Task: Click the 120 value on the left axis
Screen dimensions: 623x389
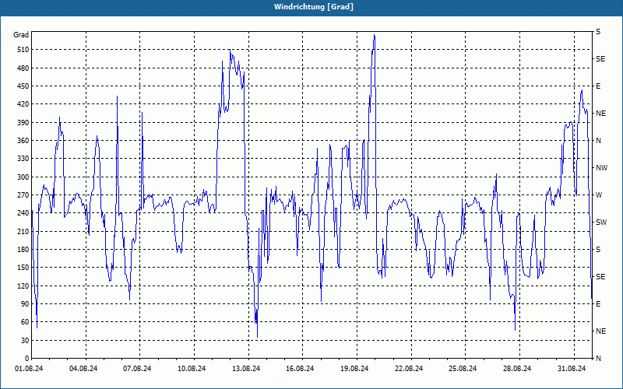Action: point(24,286)
